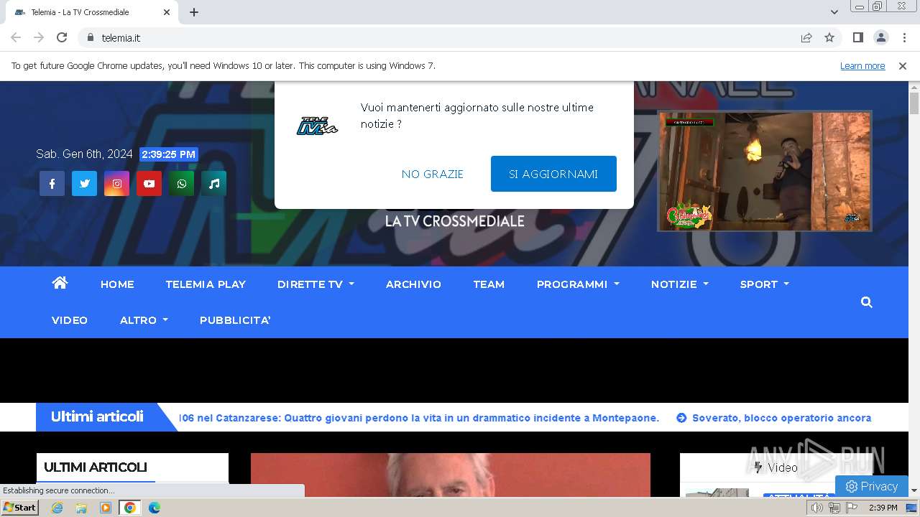
Task: Expand the DIRETTE TV dropdown
Action: coord(316,284)
